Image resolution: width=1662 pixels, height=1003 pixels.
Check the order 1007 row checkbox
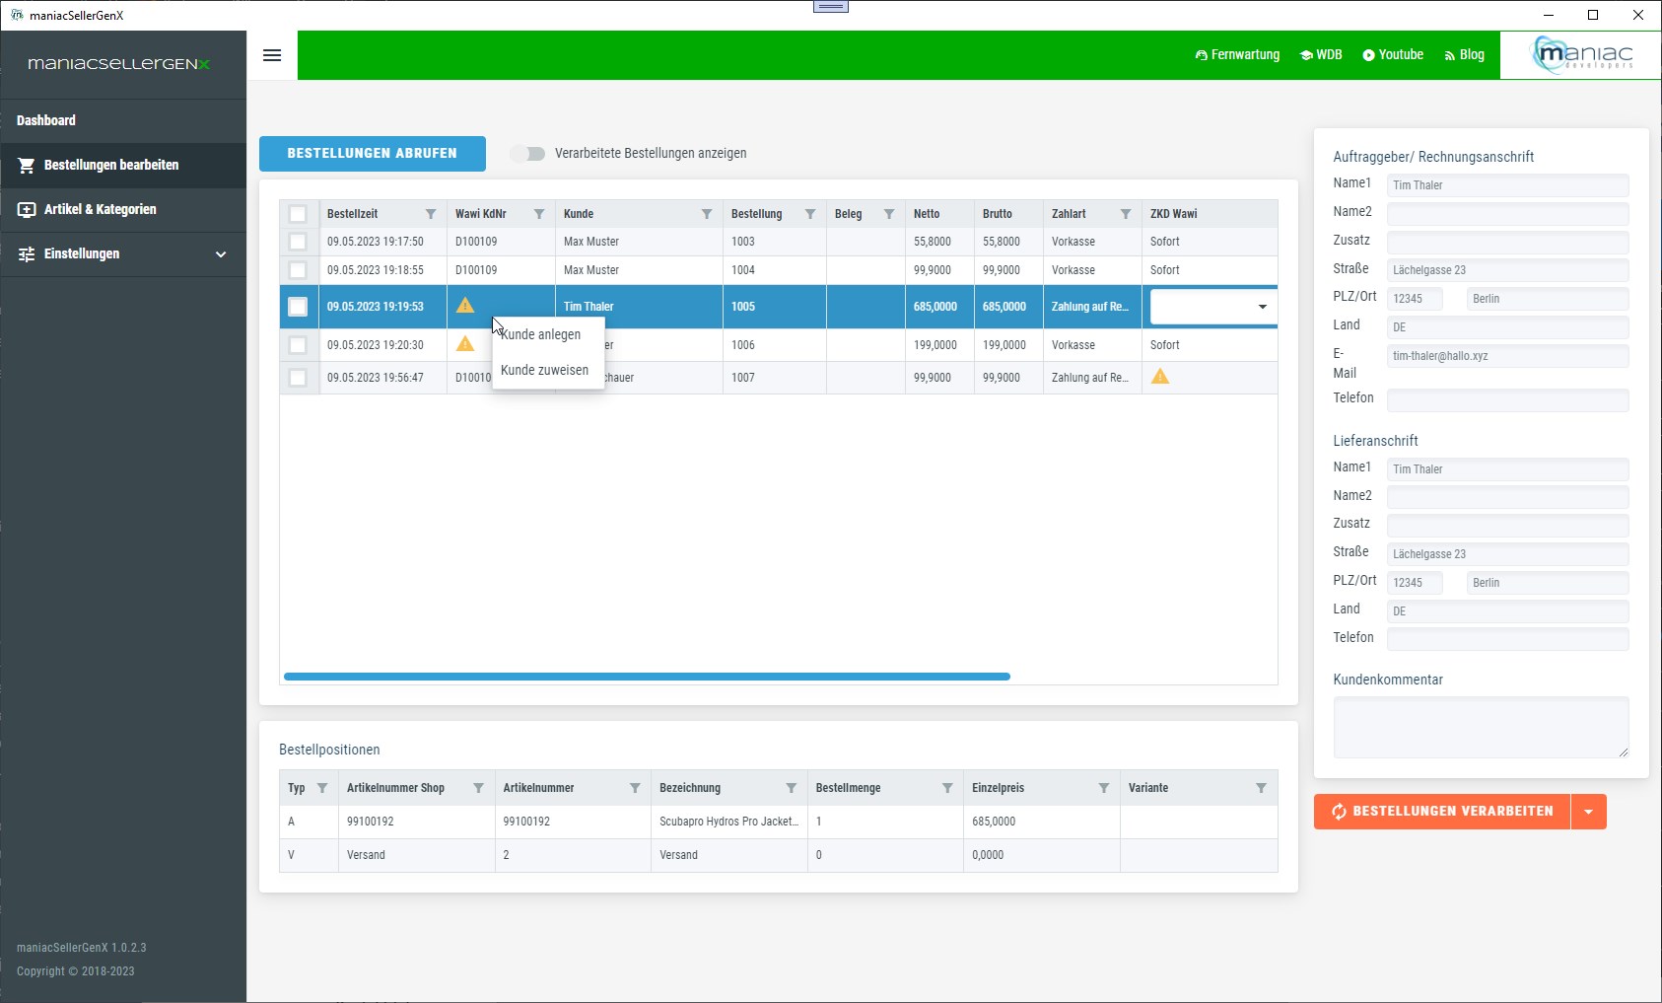(298, 378)
